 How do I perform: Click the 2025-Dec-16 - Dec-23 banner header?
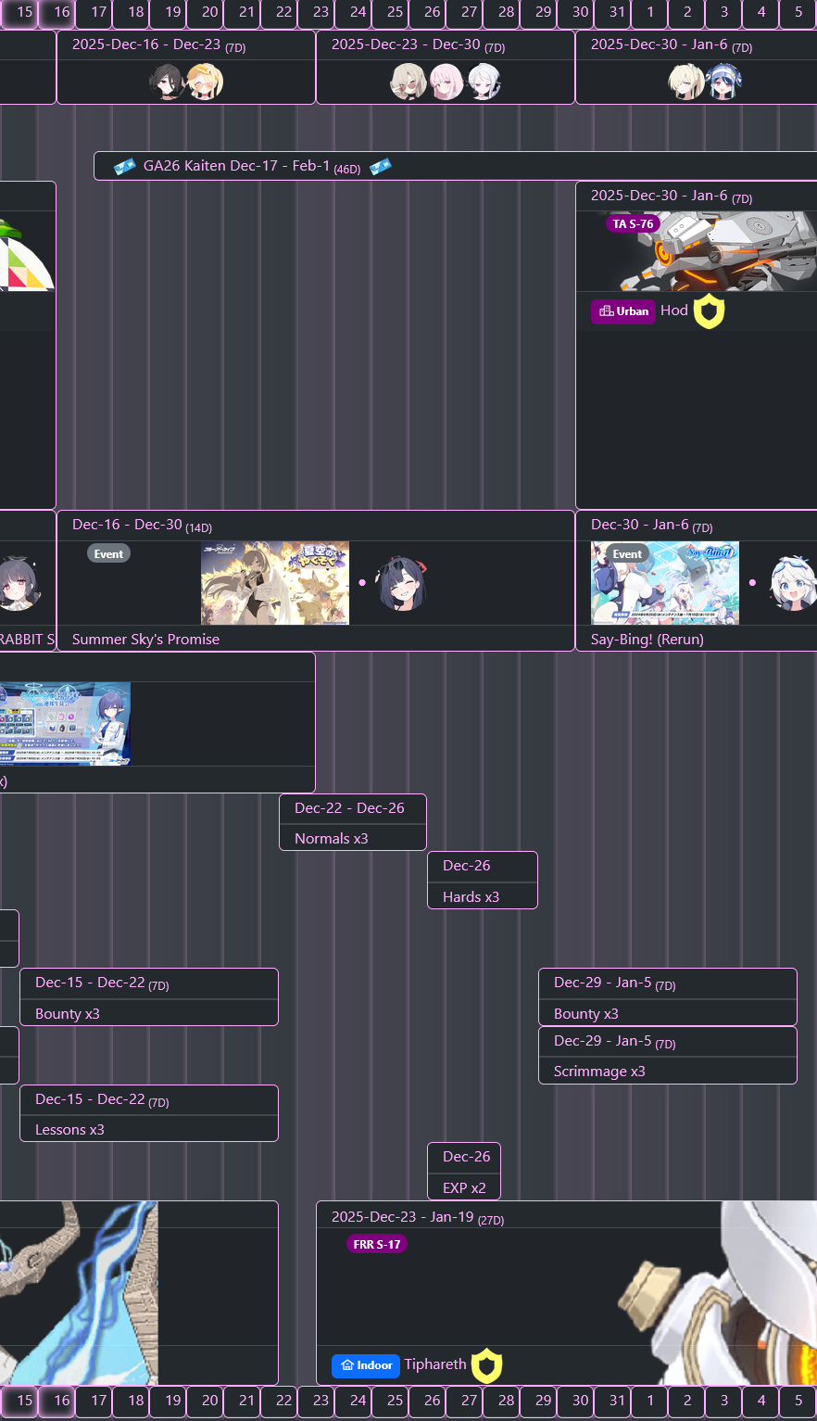[x=159, y=45]
